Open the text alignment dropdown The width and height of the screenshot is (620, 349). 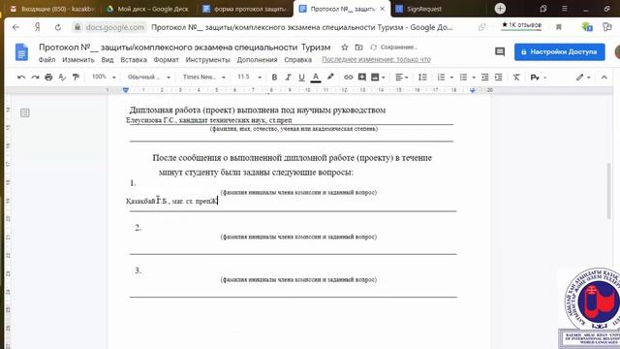pyautogui.click(x=402, y=78)
